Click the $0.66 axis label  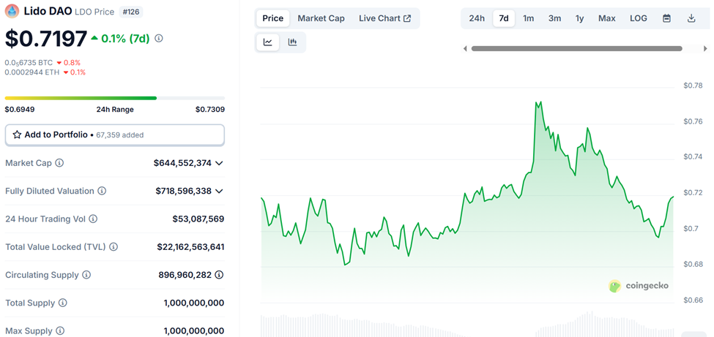pos(693,300)
